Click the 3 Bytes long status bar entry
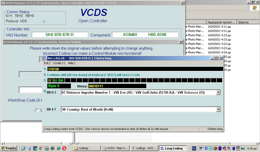This screenshot has height=152, width=260. coord(211,129)
